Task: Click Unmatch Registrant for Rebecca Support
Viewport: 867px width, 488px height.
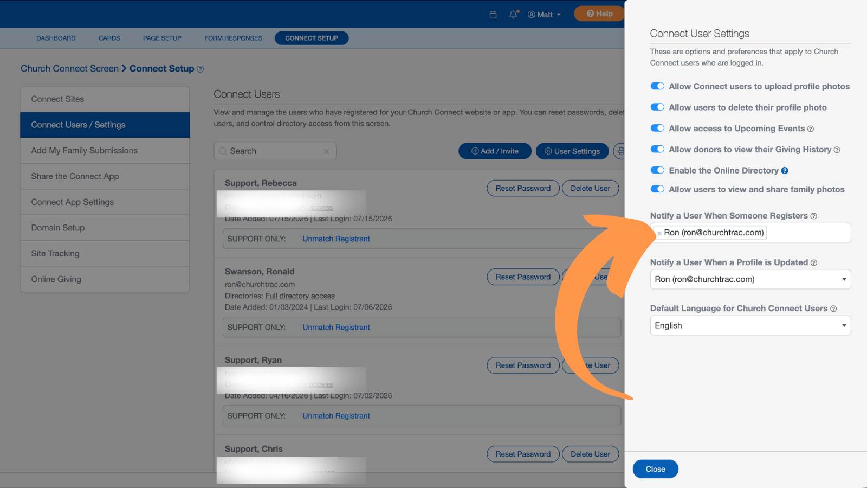Action: [336, 239]
